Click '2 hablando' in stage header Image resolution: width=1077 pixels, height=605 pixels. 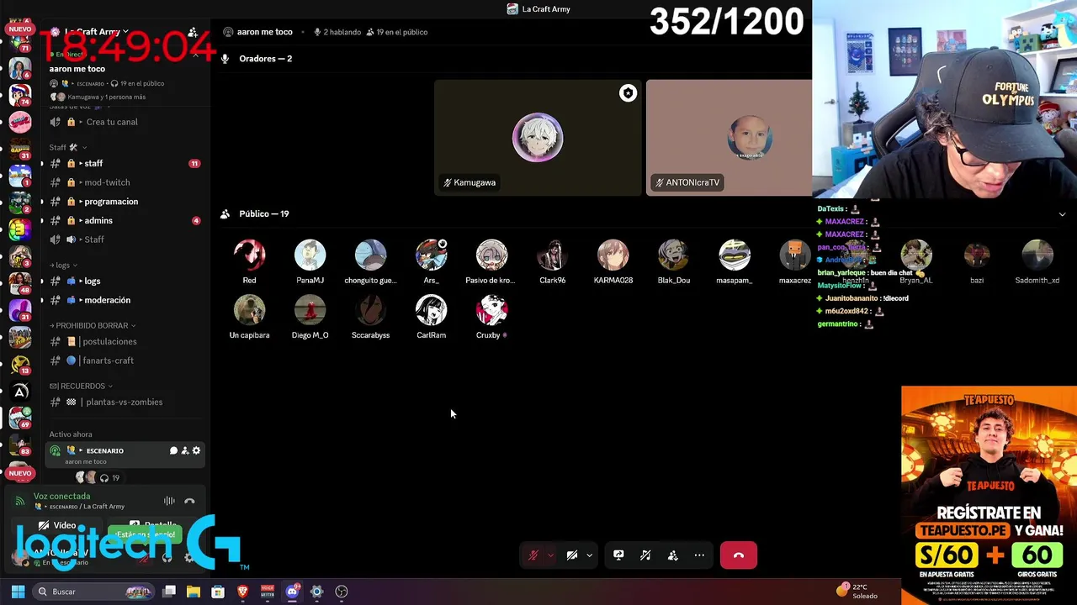[337, 32]
